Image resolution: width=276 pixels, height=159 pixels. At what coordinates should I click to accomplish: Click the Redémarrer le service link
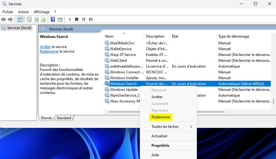click(49, 51)
